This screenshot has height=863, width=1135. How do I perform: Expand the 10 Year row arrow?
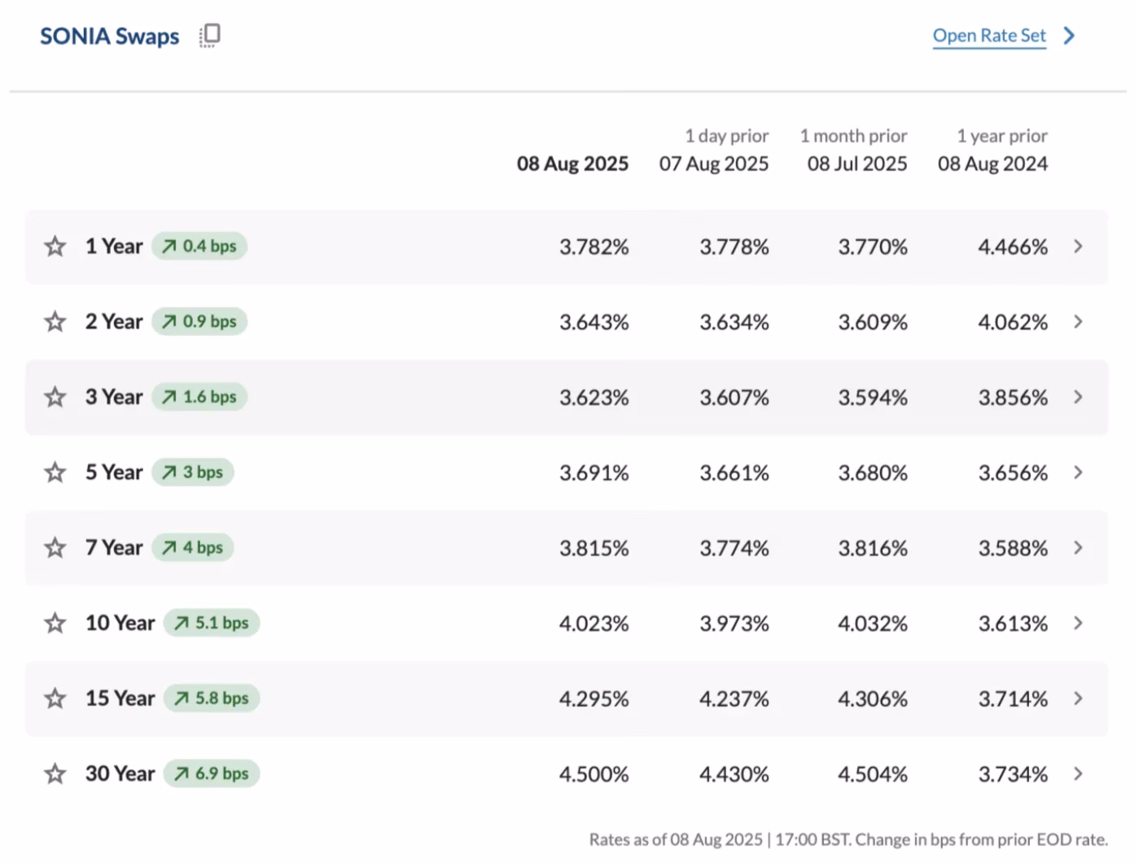pyautogui.click(x=1078, y=623)
